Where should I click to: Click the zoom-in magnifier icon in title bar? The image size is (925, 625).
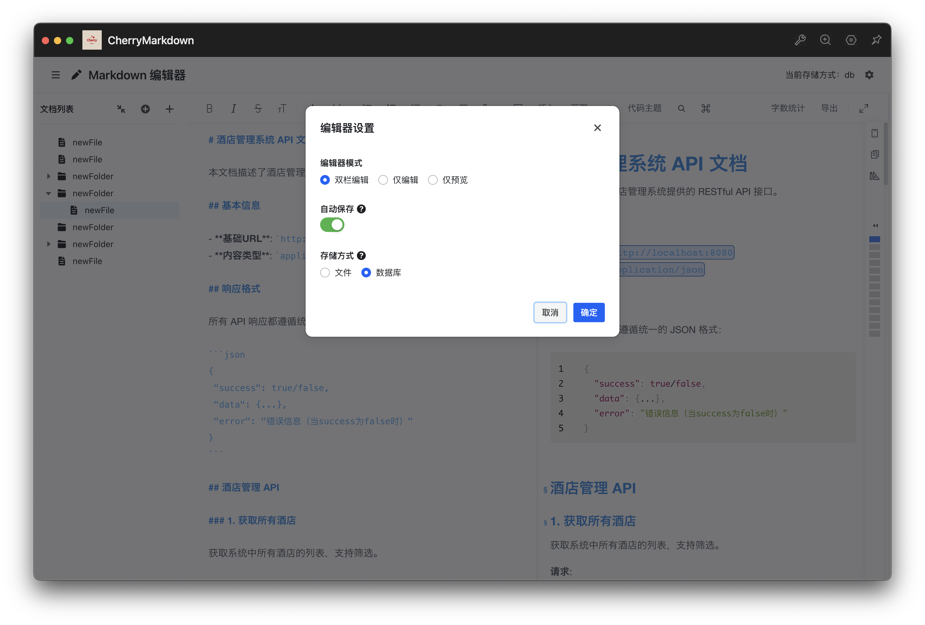[825, 40]
